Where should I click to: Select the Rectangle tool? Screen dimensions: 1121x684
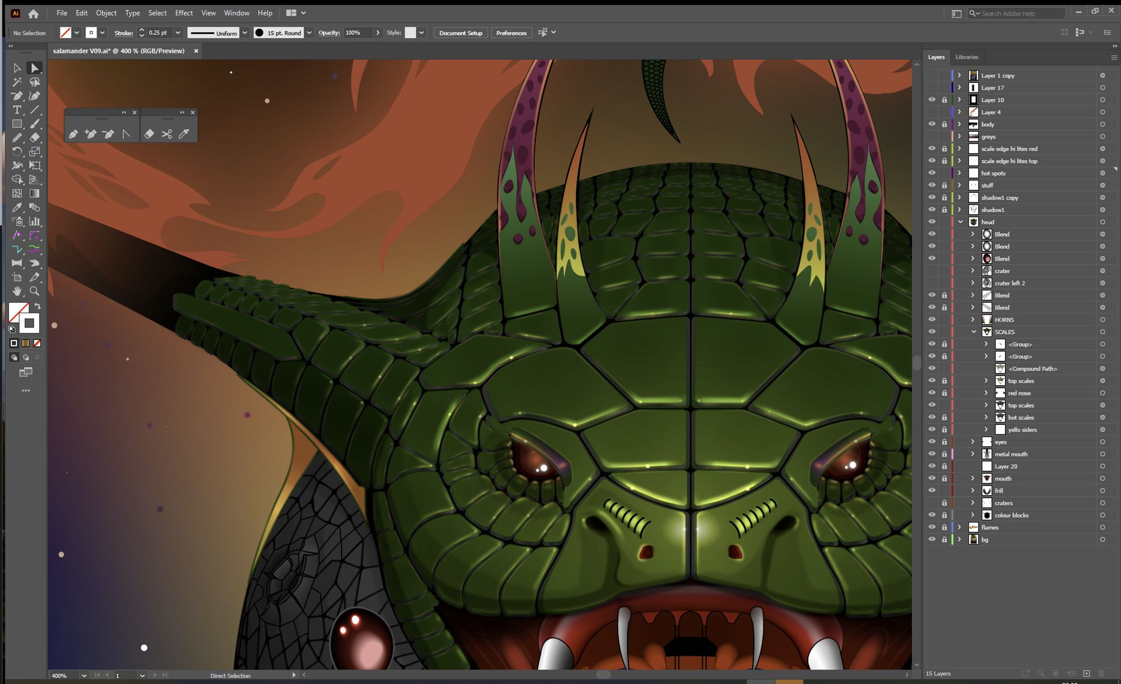17,124
